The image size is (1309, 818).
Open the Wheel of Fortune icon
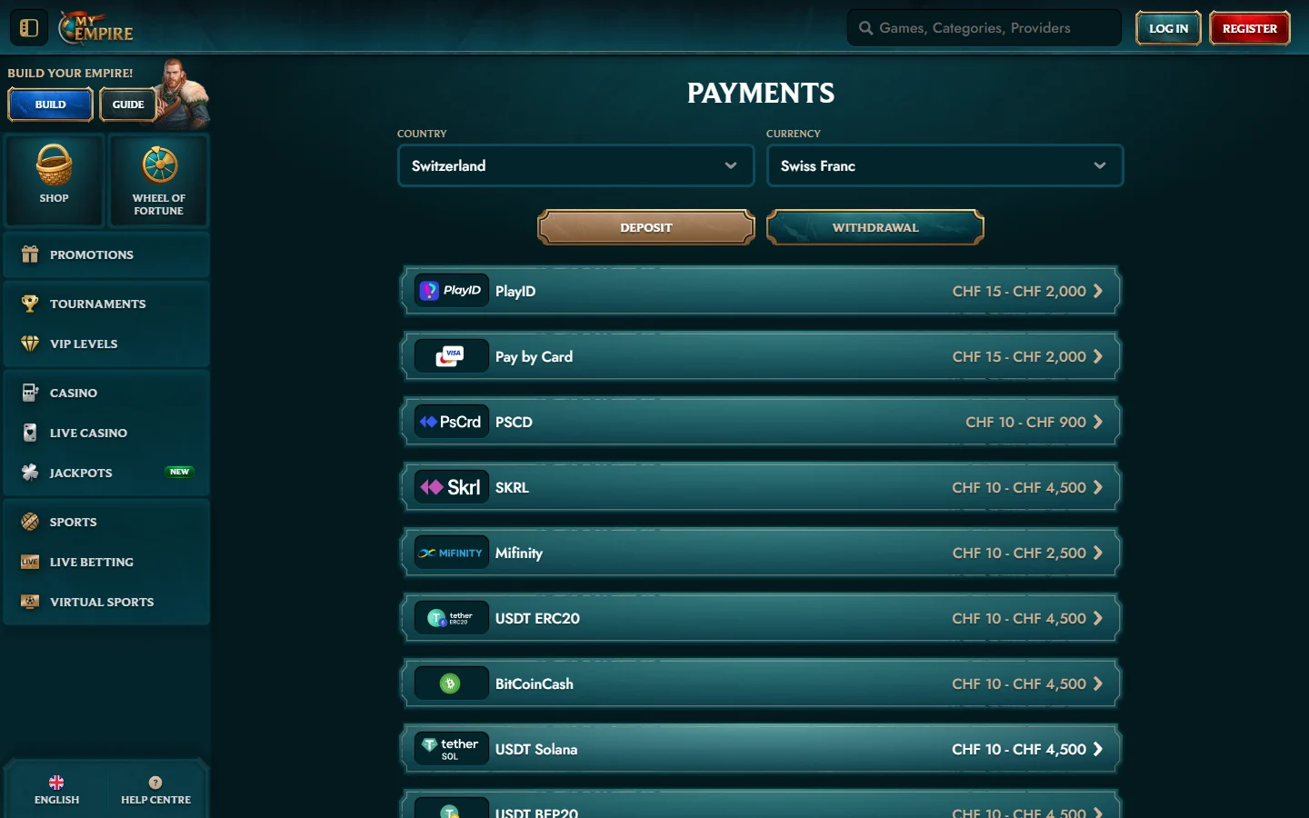click(x=159, y=165)
